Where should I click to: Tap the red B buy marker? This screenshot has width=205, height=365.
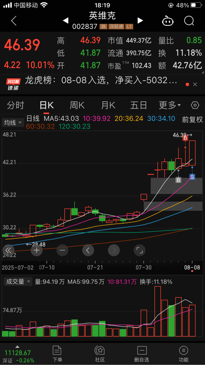185,138
